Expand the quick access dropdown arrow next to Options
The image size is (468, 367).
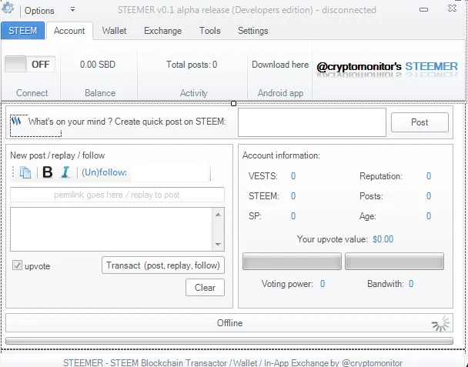(72, 9)
